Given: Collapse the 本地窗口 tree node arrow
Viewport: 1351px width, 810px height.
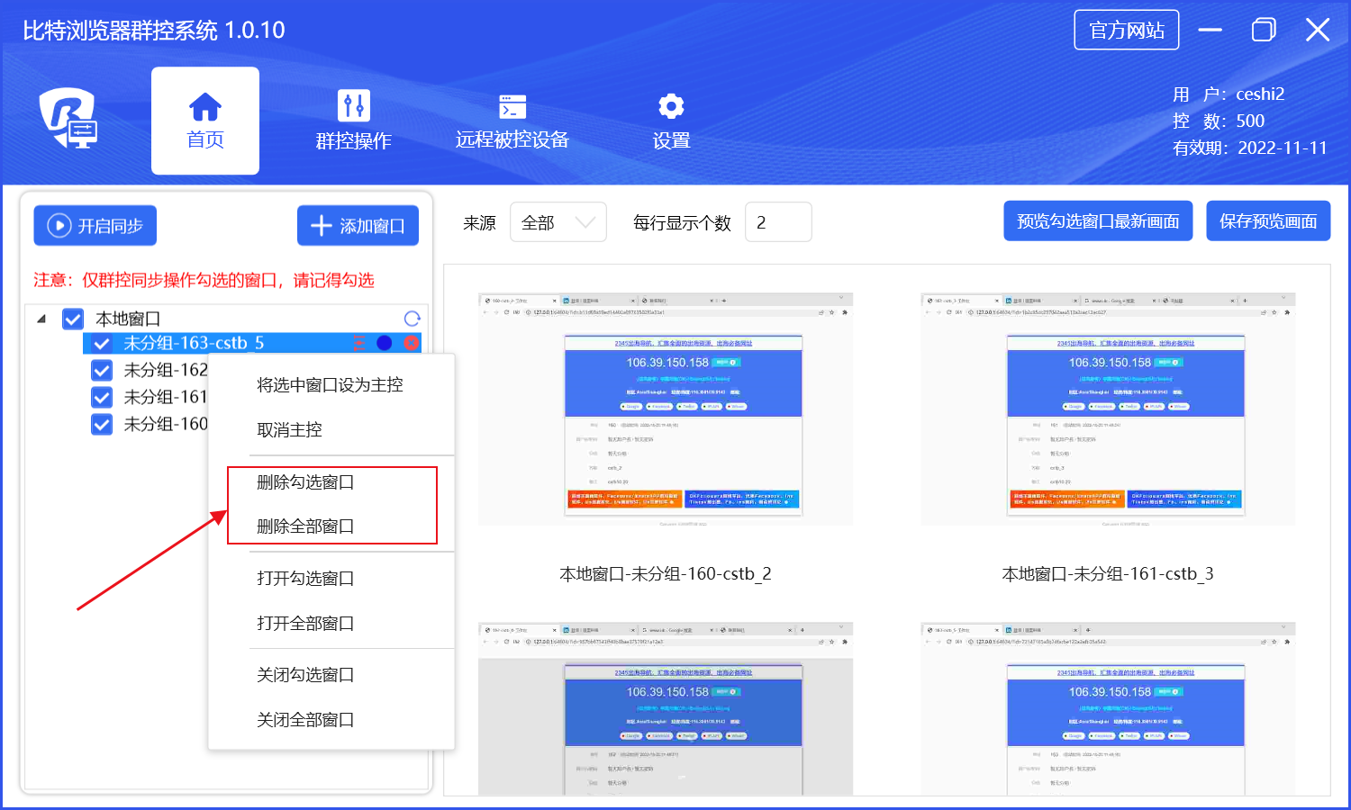Looking at the screenshot, I should point(41,319).
